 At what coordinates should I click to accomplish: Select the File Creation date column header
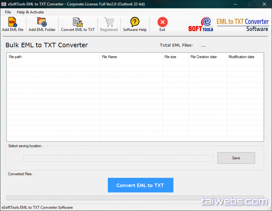pos(207,57)
